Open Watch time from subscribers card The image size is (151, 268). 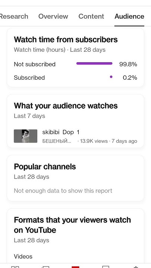point(75,58)
